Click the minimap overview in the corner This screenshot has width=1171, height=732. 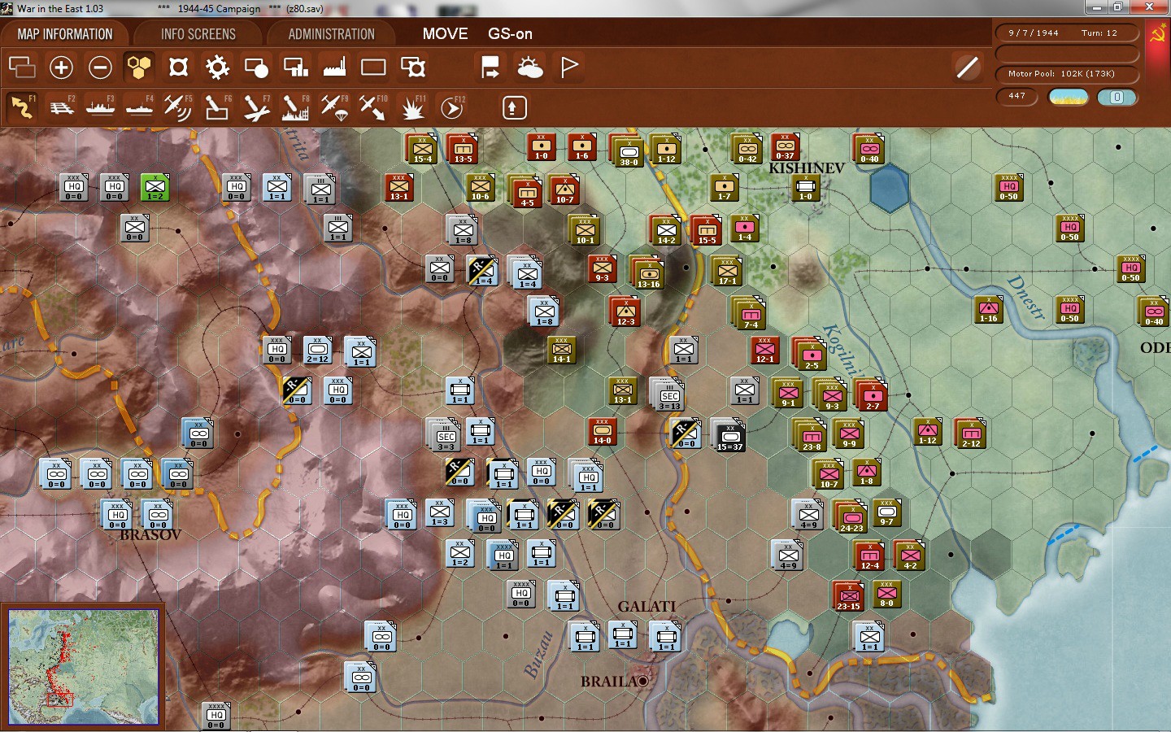[x=83, y=666]
